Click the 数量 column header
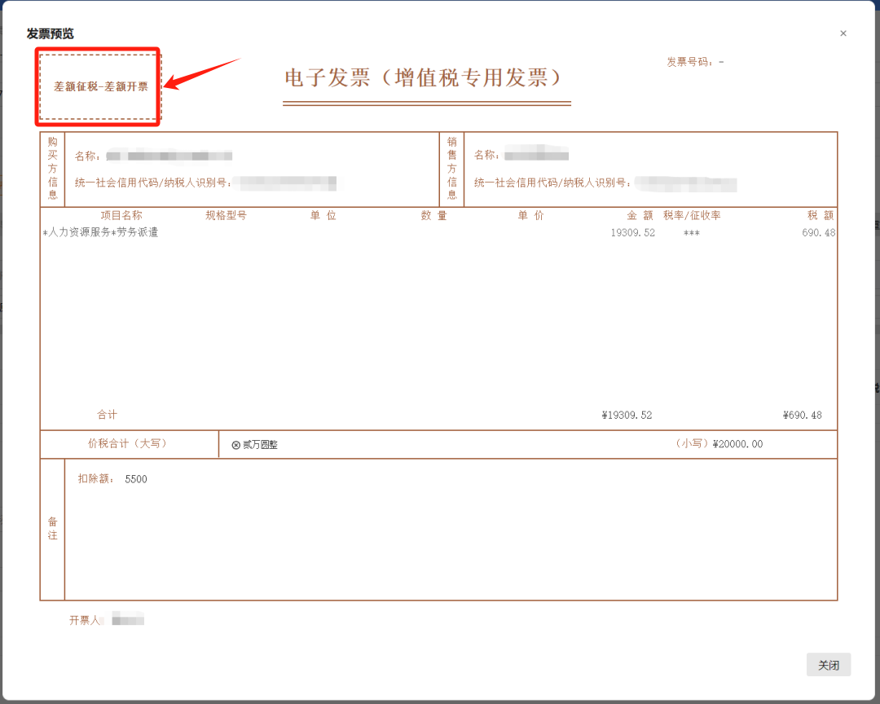This screenshot has height=704, width=880. [x=433, y=215]
